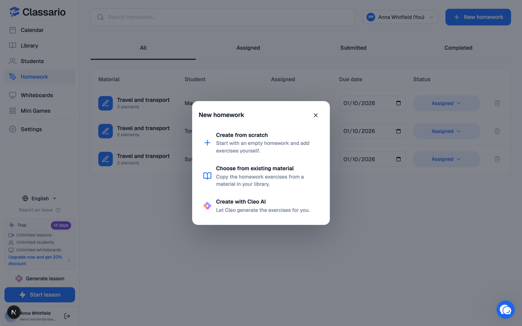Click the third row pencil material icon
The image size is (522, 326).
point(105,159)
